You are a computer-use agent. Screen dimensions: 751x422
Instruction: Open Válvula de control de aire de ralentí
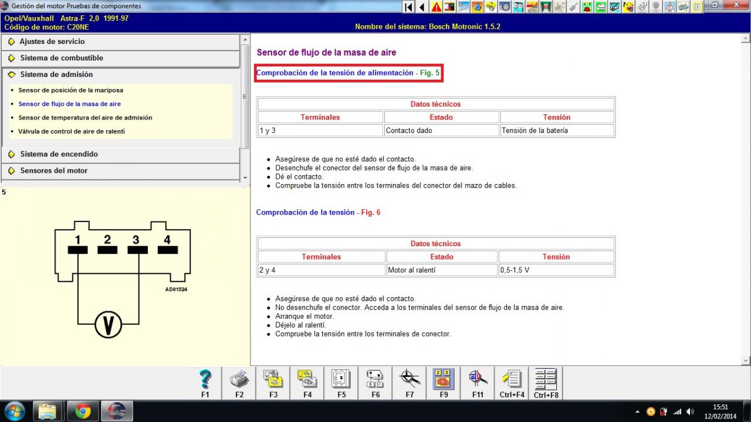click(71, 131)
